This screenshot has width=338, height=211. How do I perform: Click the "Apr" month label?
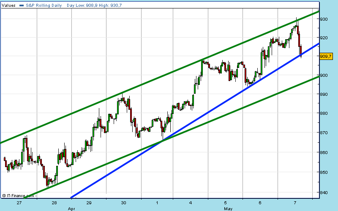71,208
